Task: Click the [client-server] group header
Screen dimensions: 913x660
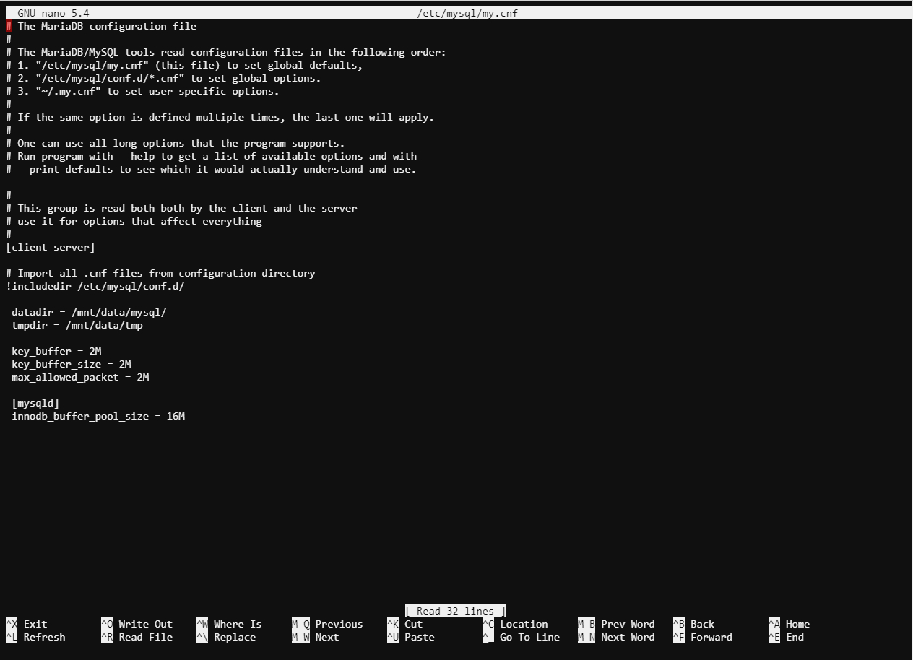Action: [x=51, y=247]
